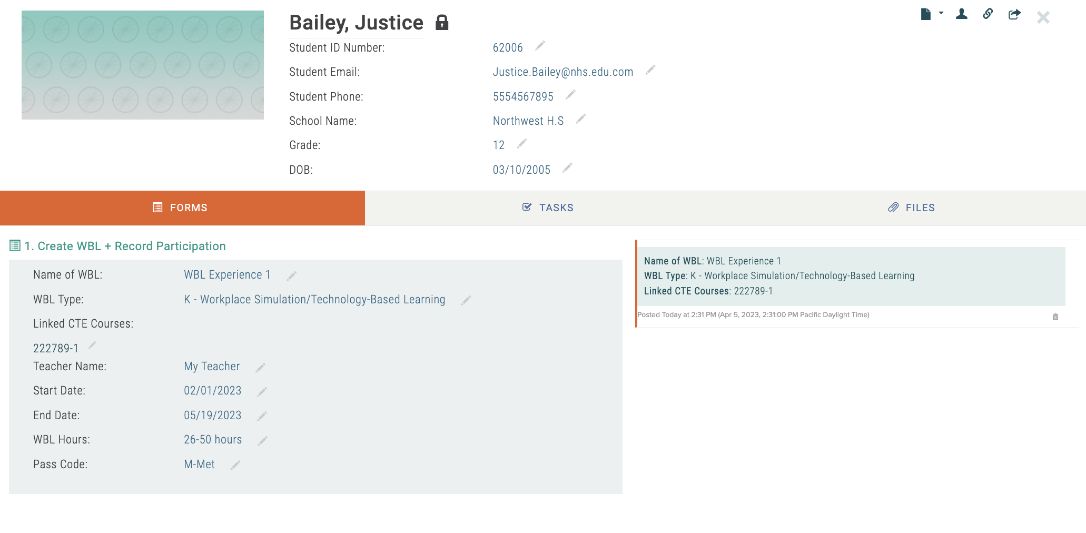Open the document icon in the top toolbar
The image size is (1086, 533).
pyautogui.click(x=925, y=14)
